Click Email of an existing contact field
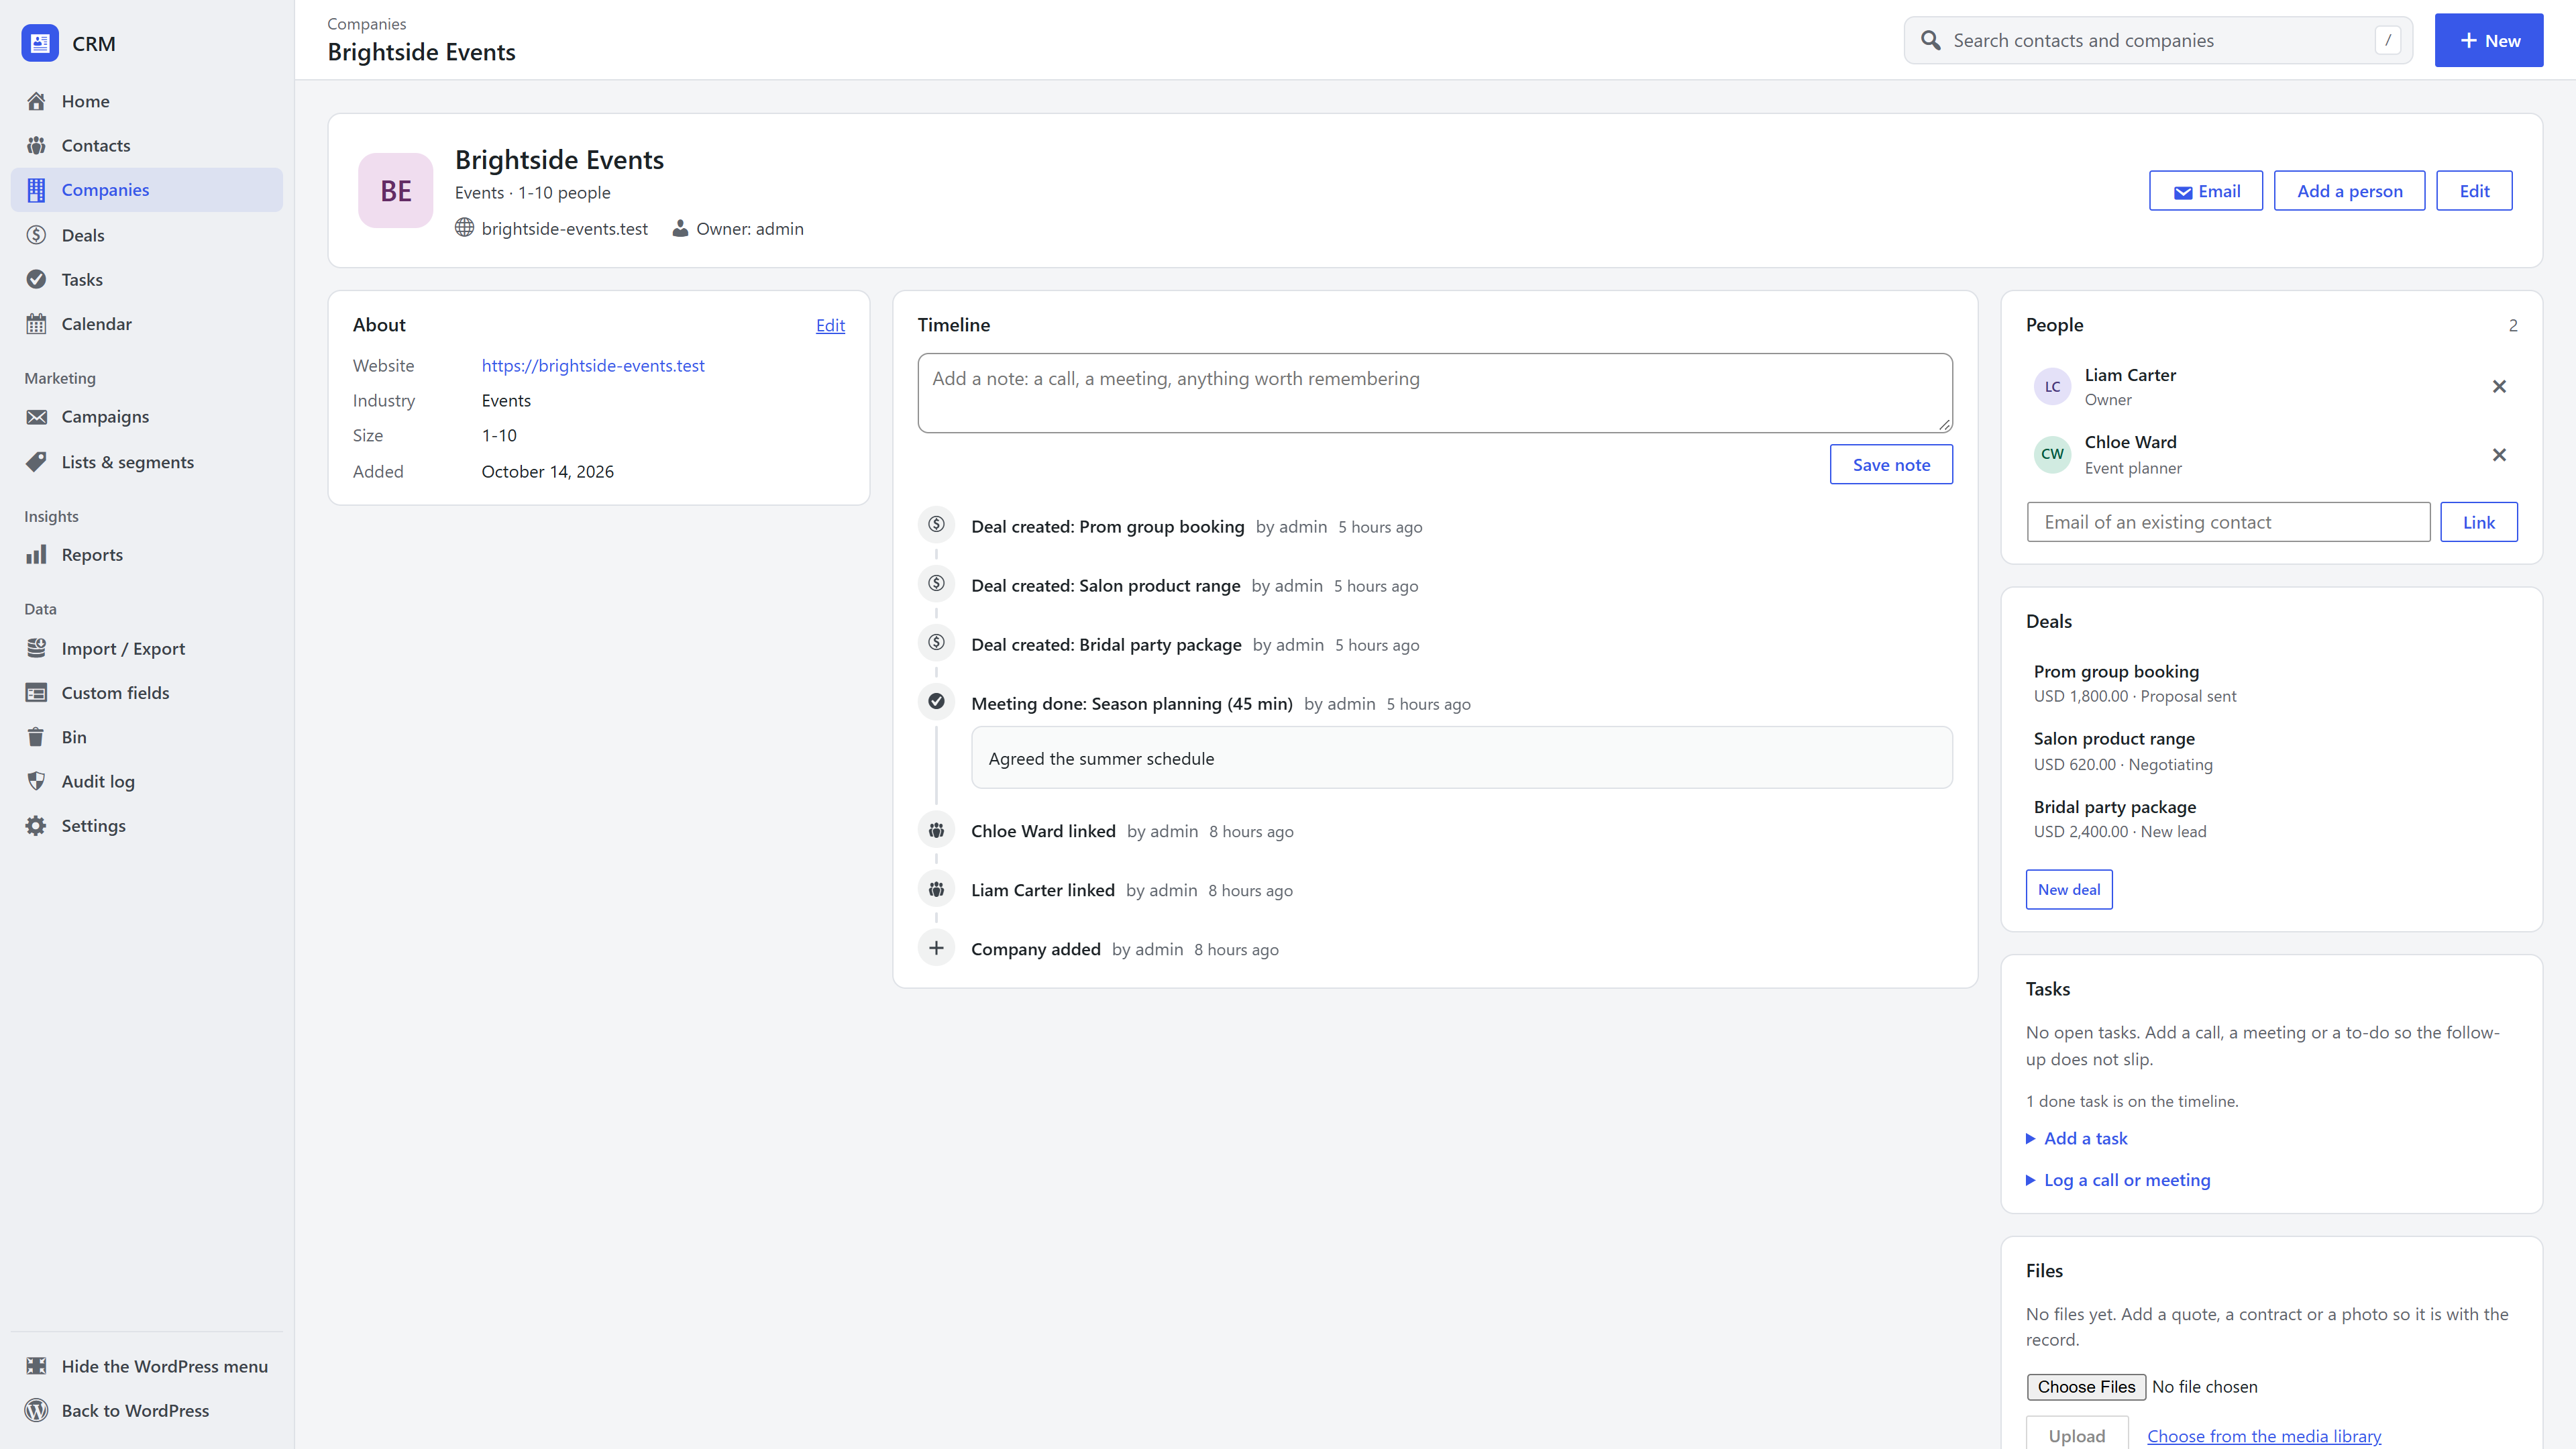The width and height of the screenshot is (2576, 1449). point(2228,522)
